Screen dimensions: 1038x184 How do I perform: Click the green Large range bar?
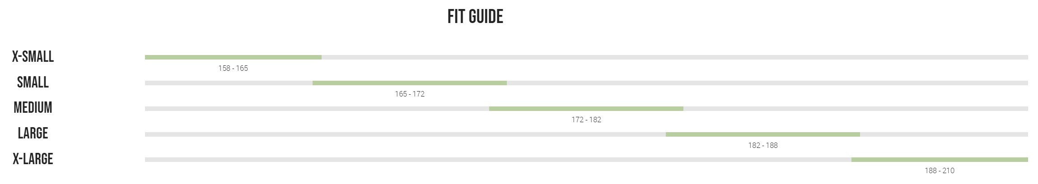[x=763, y=134]
